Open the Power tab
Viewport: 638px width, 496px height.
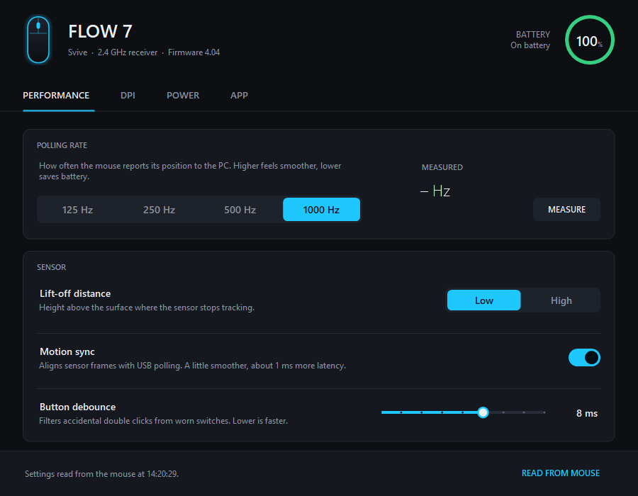(183, 95)
